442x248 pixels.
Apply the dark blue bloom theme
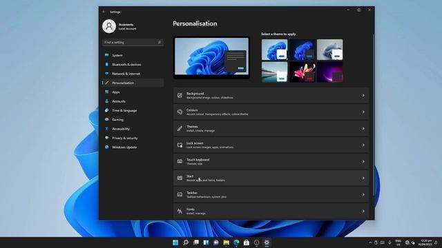302,50
